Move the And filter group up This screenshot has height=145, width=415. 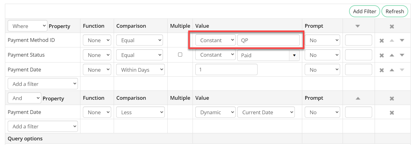[x=358, y=98]
